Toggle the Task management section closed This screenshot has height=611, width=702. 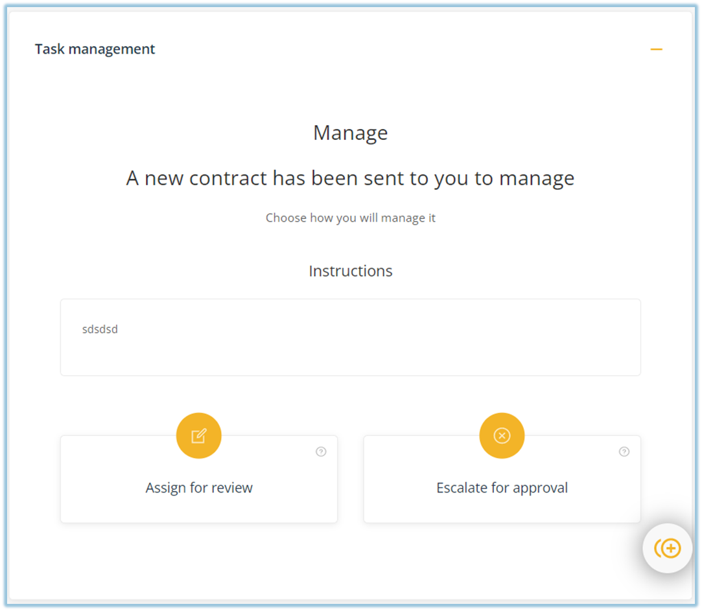657,49
